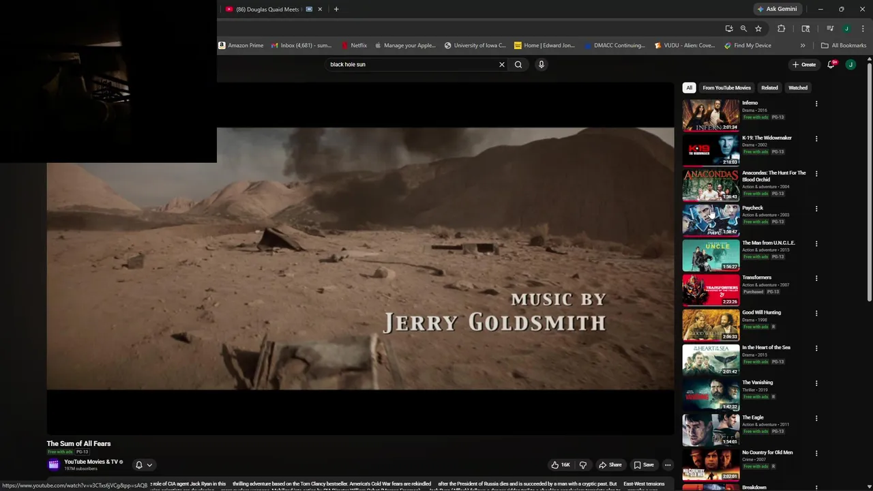Open options menu for Good Will Hunting
The height and width of the screenshot is (491, 873).
[x=816, y=314]
